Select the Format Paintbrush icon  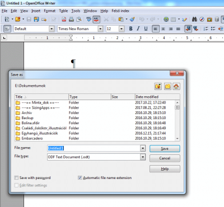tap(132, 19)
